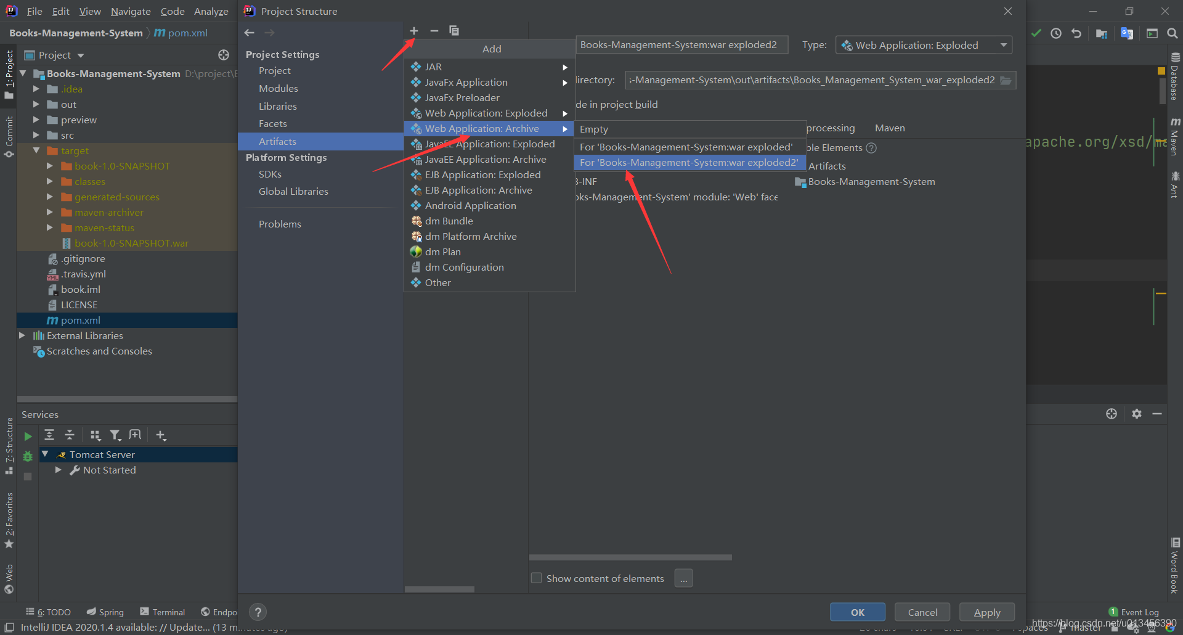
Task: Click the ellipsis button beside Show content
Action: (684, 578)
